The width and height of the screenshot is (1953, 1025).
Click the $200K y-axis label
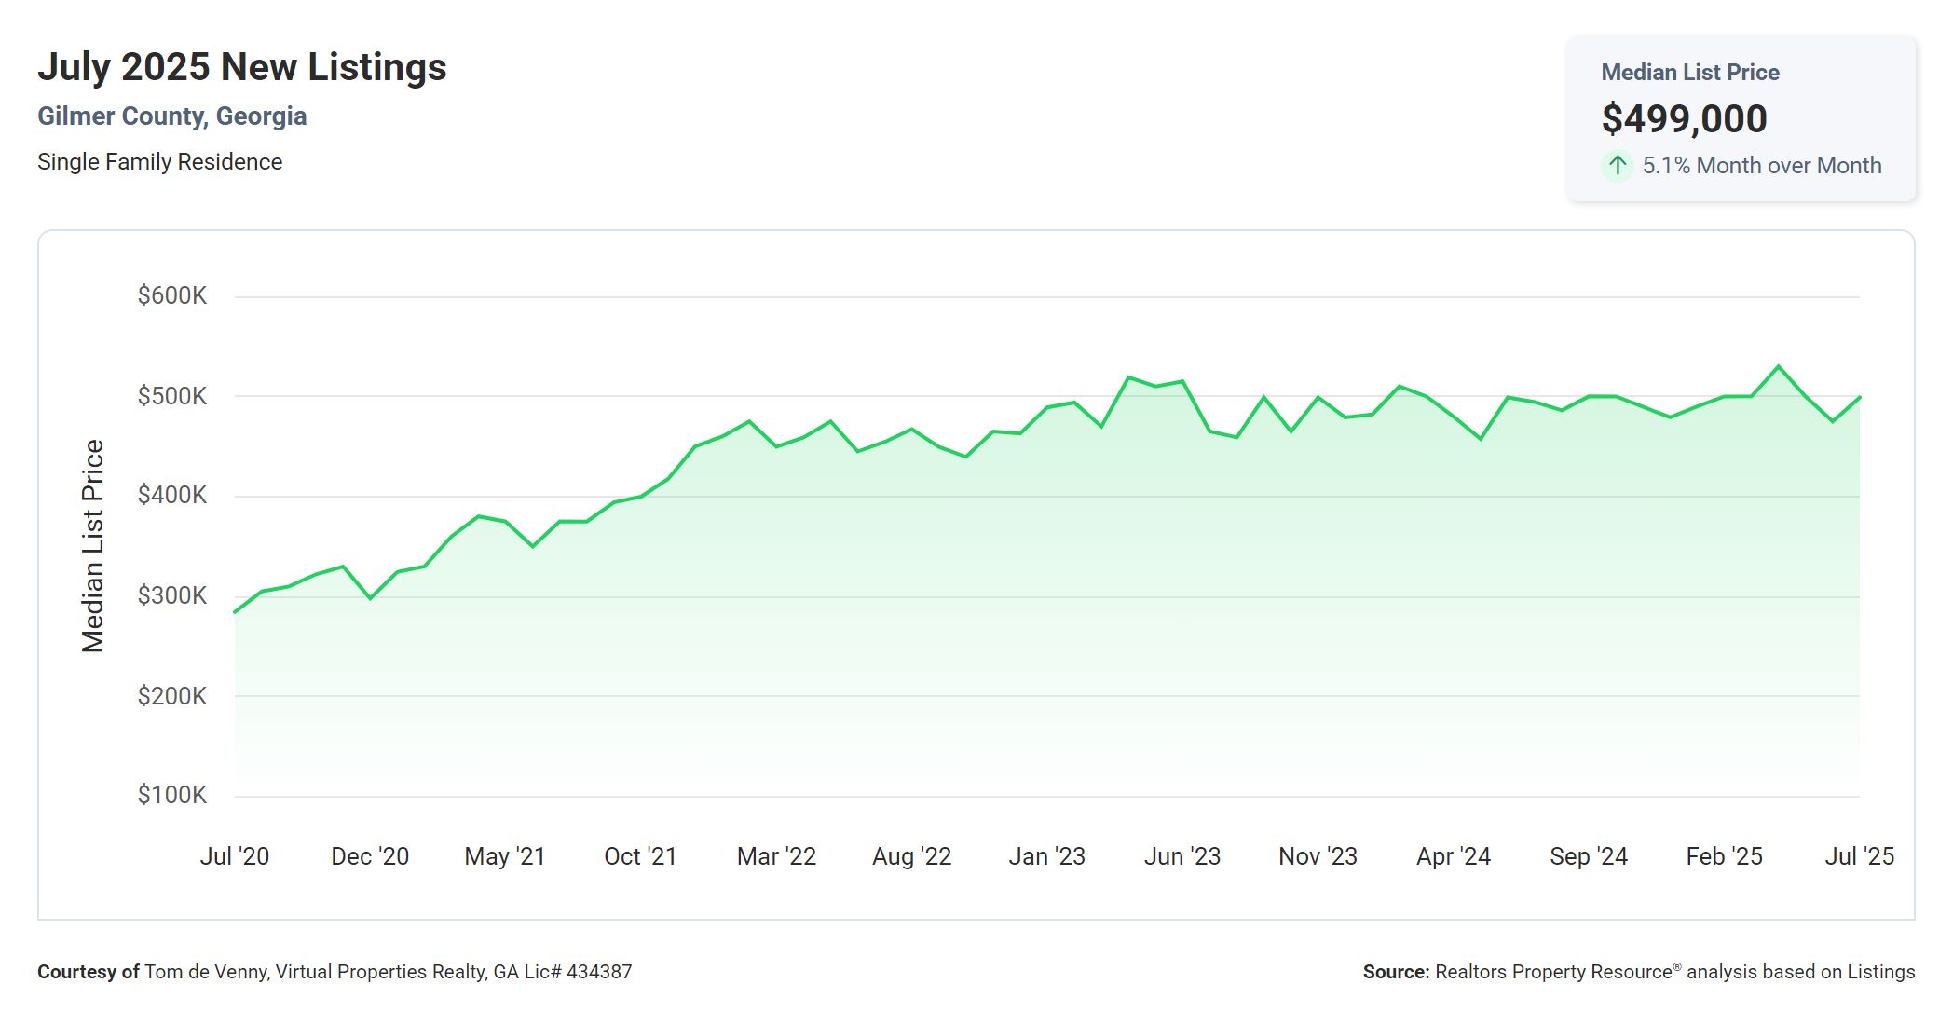pos(172,696)
